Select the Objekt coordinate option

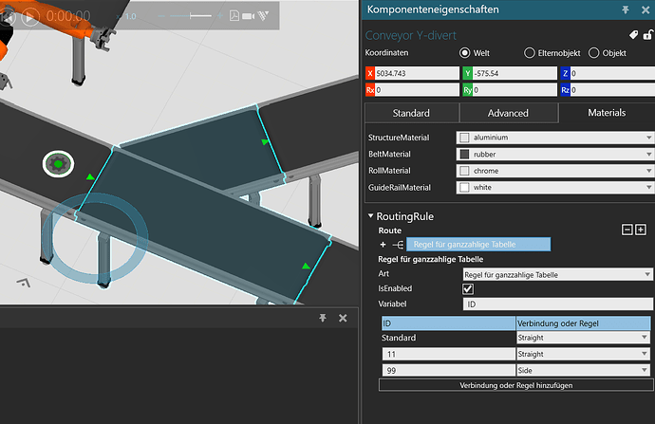tap(593, 53)
